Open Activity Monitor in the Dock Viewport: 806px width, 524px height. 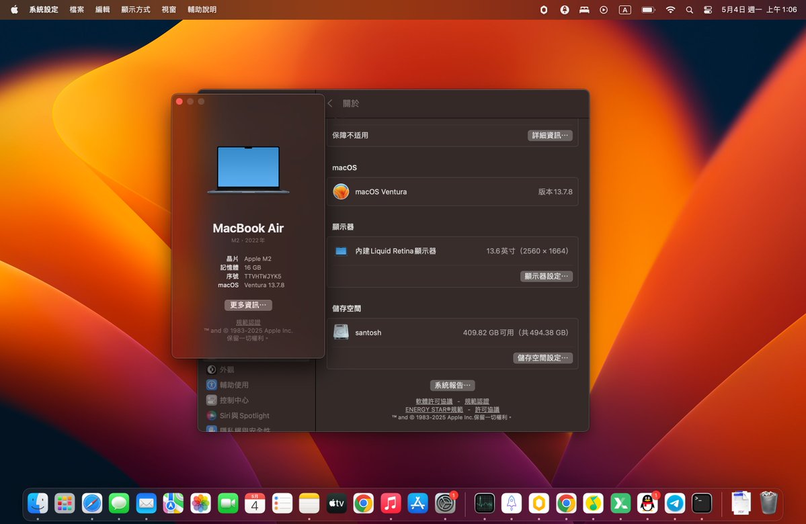click(484, 503)
